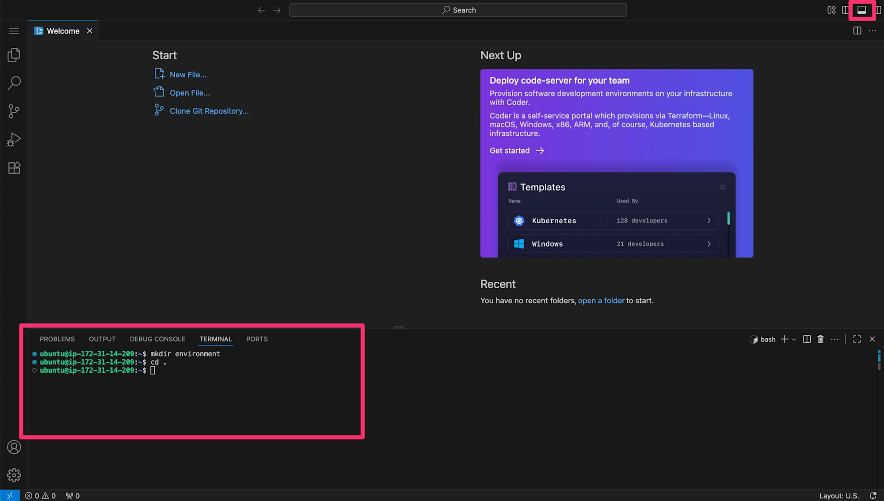Click the bash terminal label
Image resolution: width=884 pixels, height=501 pixels.
[763, 339]
